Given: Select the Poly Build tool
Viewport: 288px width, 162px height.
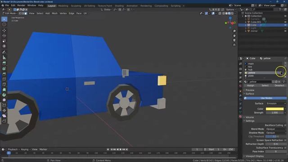Looking at the screenshot, I should point(4,90).
